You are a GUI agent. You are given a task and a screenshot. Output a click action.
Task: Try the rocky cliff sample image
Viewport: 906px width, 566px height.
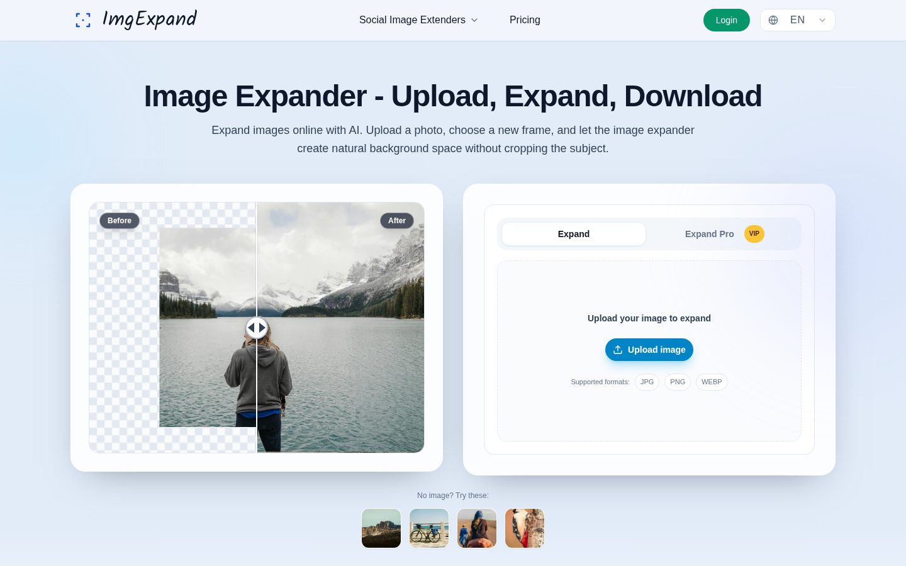(381, 528)
